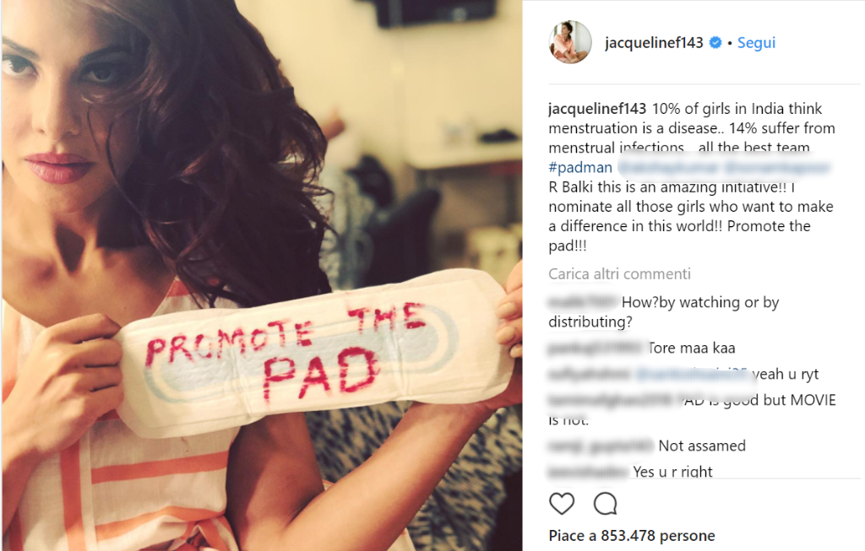Click the 'Promote the pad!!!' caption text
Screen dimensions: 865x551
click(x=680, y=235)
